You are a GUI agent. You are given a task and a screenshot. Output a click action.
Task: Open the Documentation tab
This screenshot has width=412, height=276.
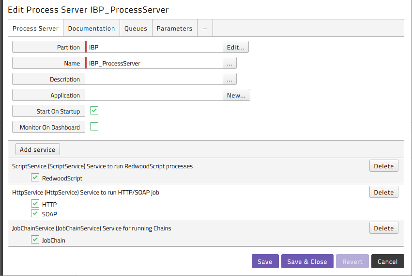point(92,28)
